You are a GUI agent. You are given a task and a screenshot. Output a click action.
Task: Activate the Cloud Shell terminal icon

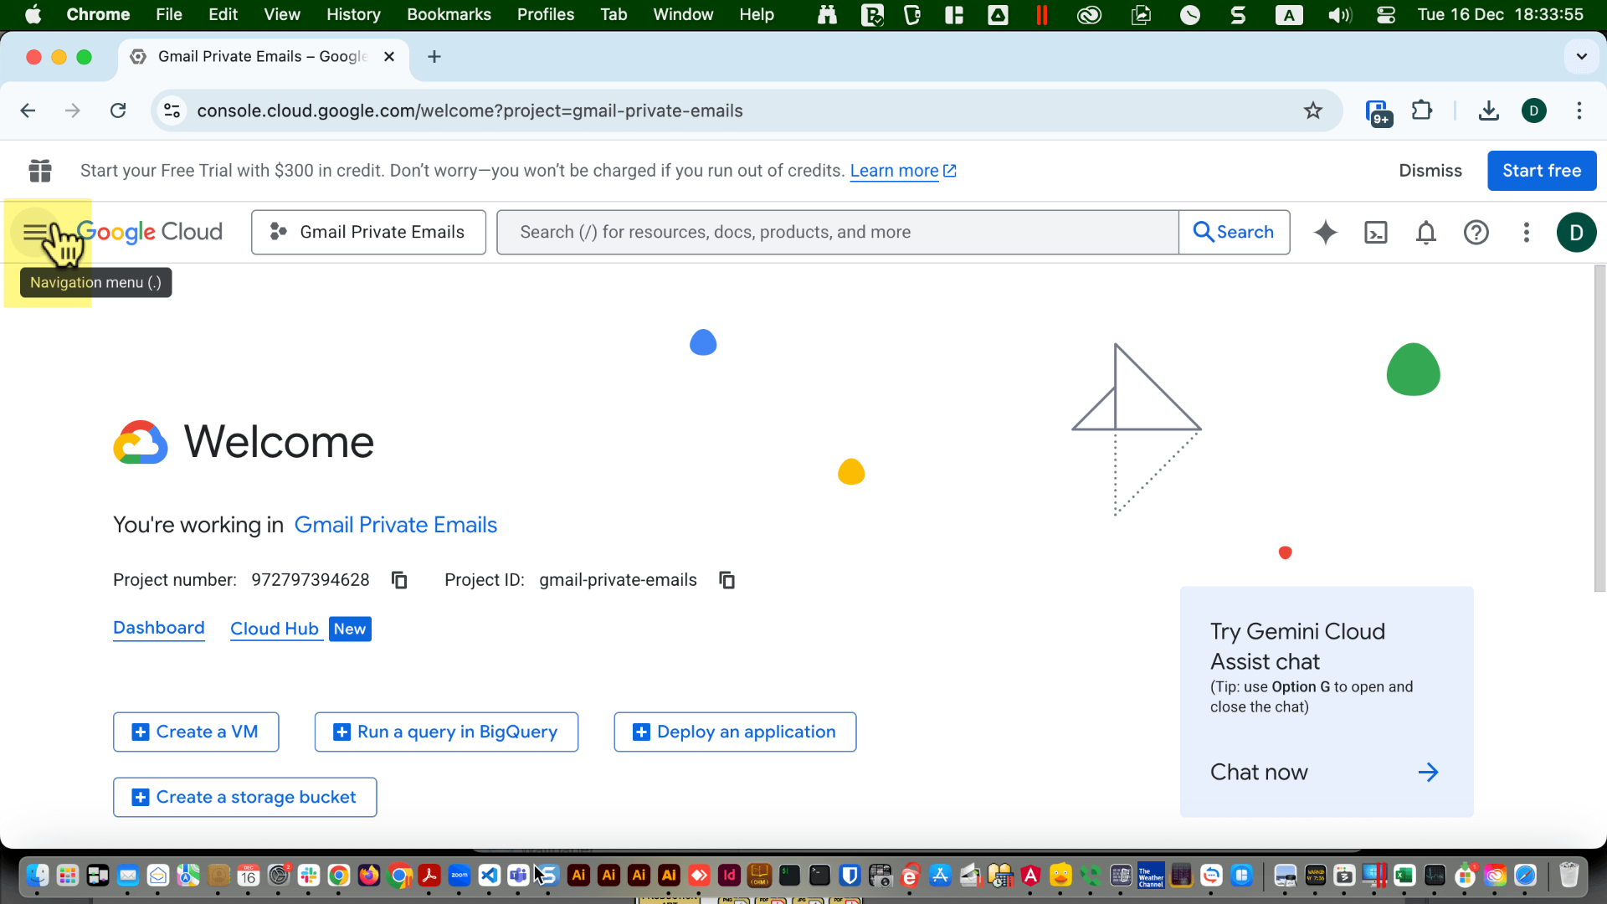[x=1375, y=233]
